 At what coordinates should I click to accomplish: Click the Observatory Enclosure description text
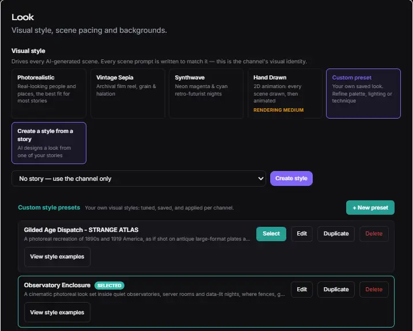[154, 294]
